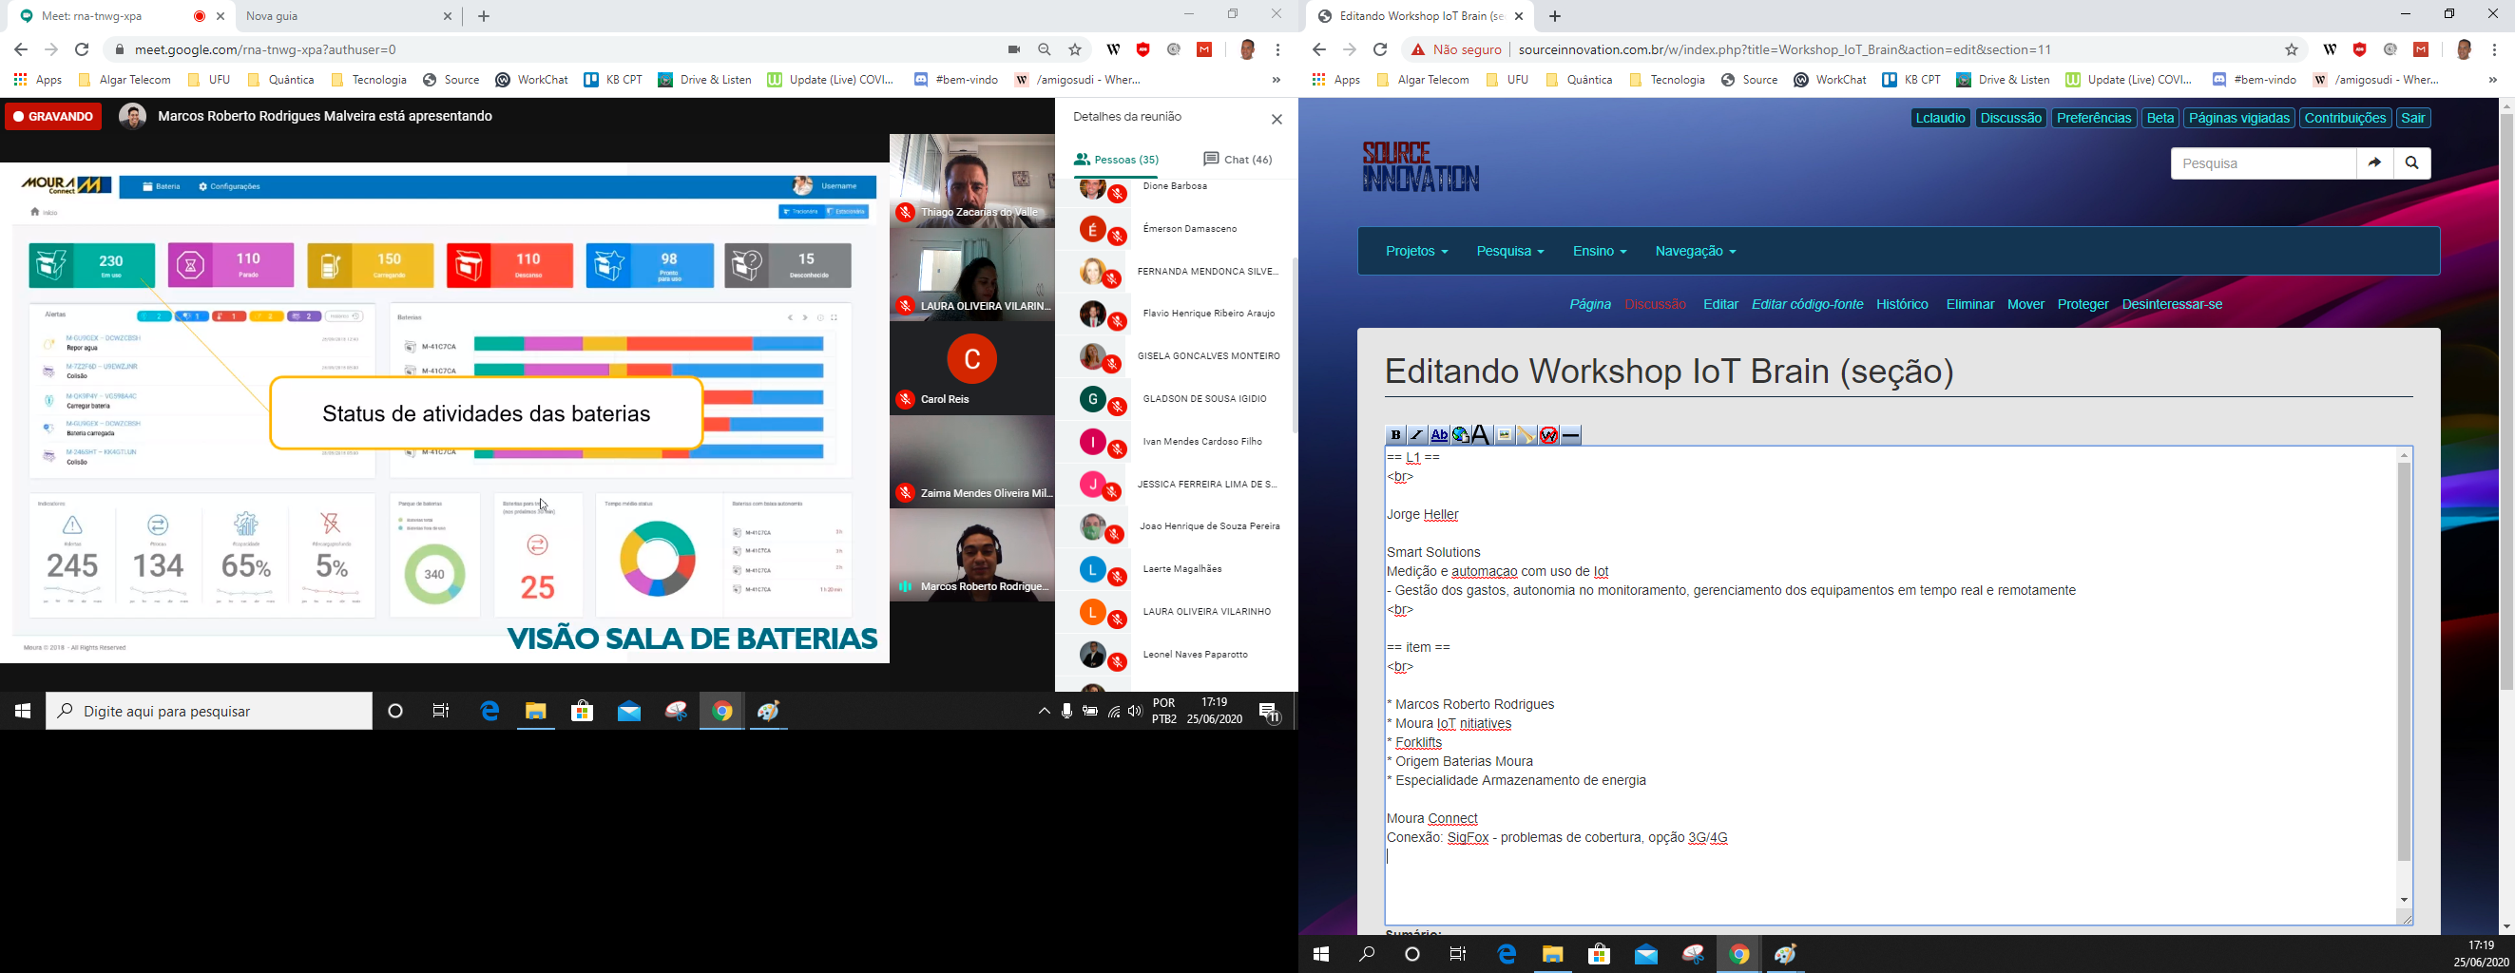Expand the Projetos dropdown menu
Viewport: 2515px width, 973px height.
click(x=1415, y=252)
